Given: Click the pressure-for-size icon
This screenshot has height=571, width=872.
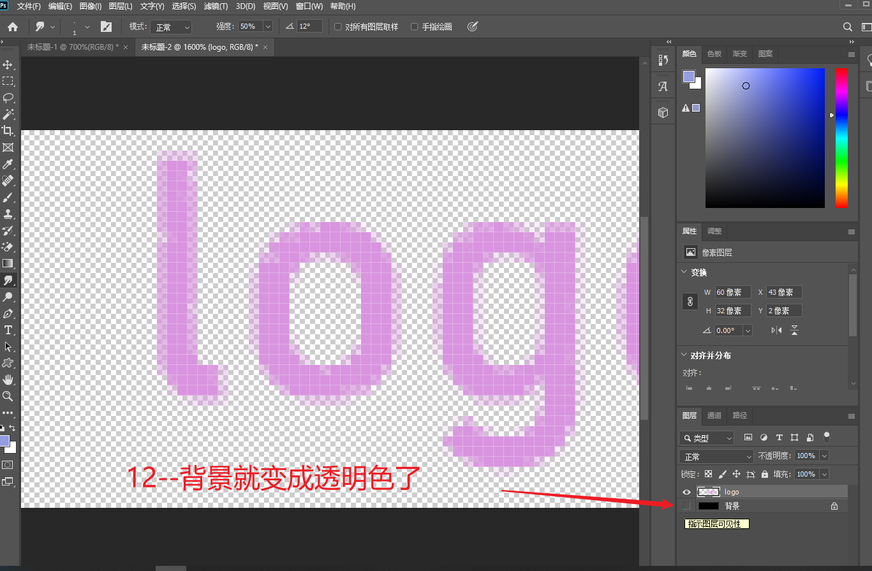Looking at the screenshot, I should pos(473,27).
